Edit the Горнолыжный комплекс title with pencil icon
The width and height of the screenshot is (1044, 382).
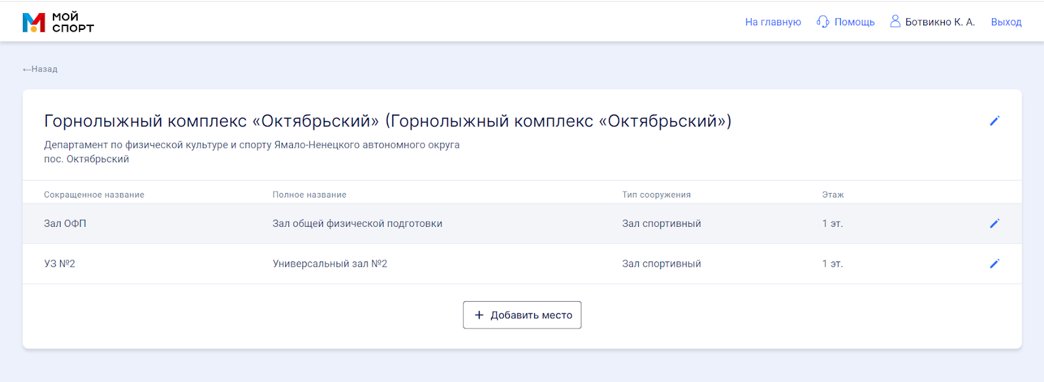pos(994,121)
